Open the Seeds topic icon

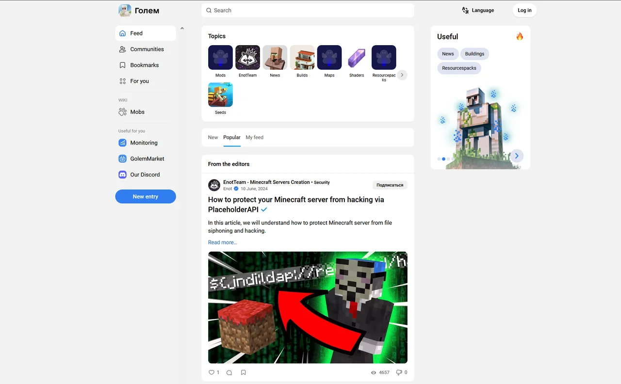pyautogui.click(x=220, y=95)
